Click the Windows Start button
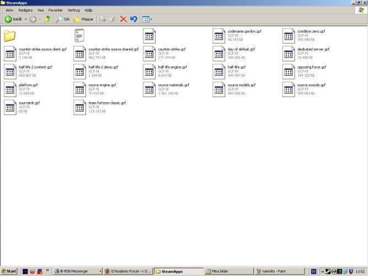 click(x=9, y=272)
